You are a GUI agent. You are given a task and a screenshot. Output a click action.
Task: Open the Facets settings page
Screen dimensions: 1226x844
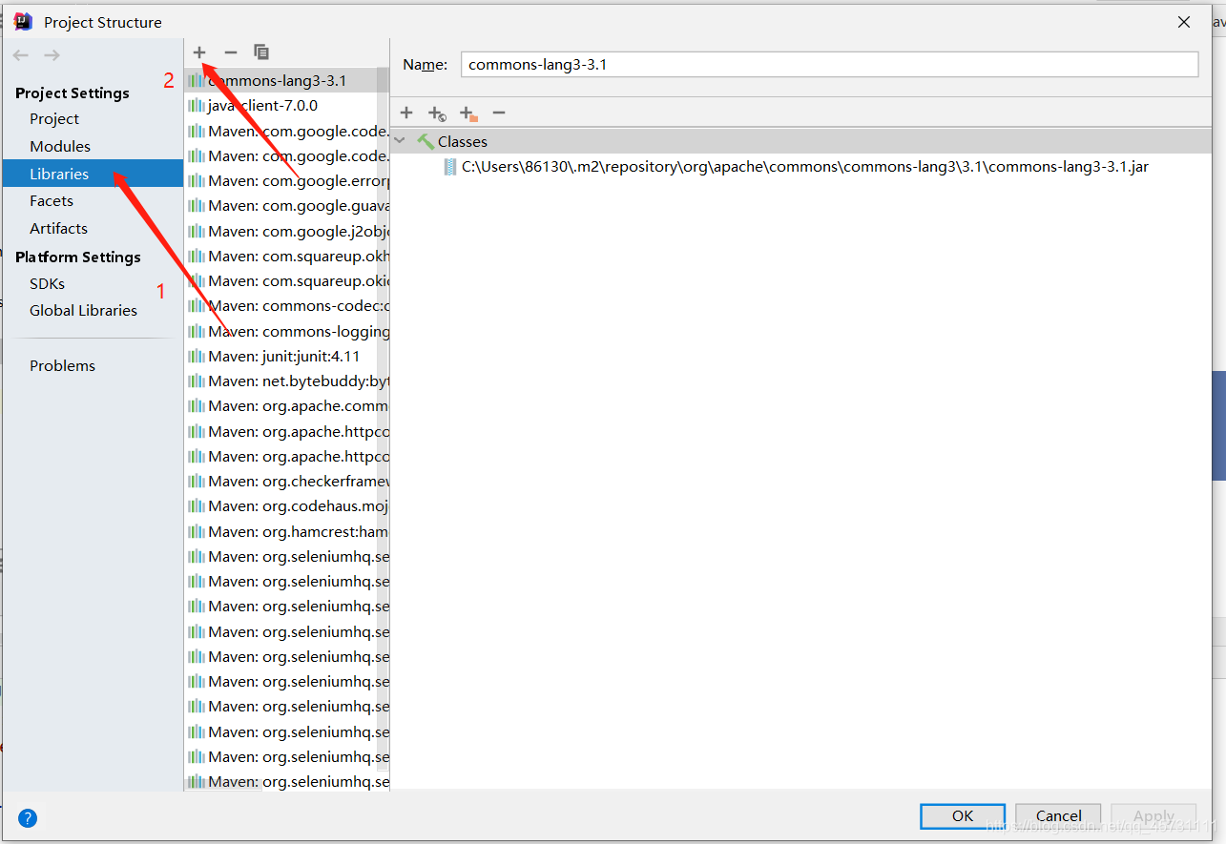[x=52, y=200]
